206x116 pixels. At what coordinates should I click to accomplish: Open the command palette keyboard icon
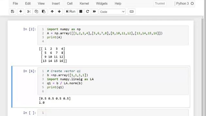click(132, 12)
